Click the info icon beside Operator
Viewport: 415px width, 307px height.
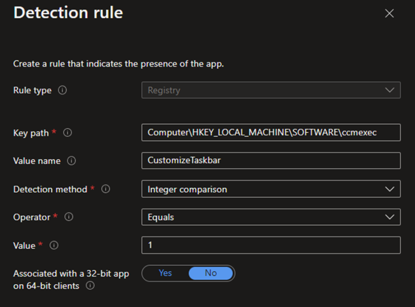click(69, 217)
